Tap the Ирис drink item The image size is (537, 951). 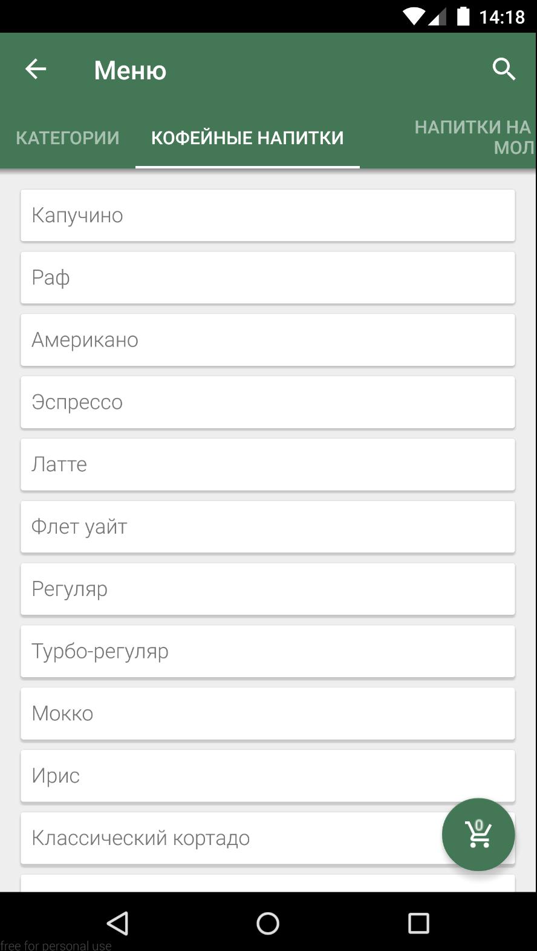click(267, 776)
